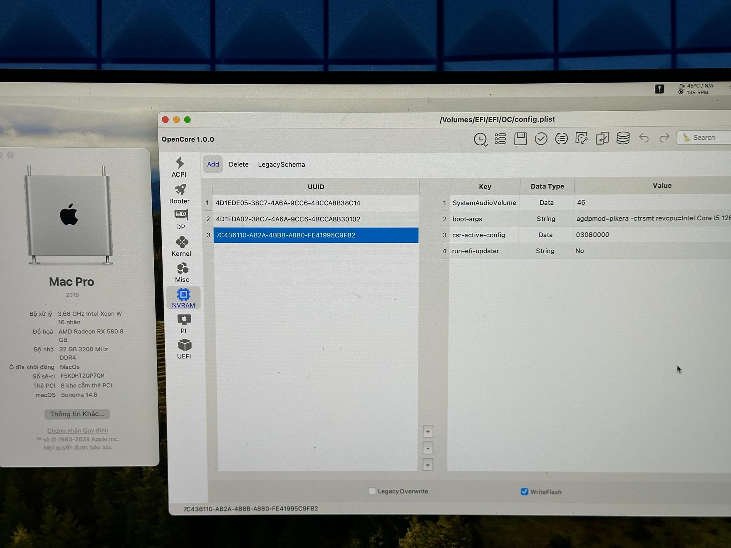The image size is (731, 548).
Task: Click the equals button below minus
Action: (x=428, y=465)
